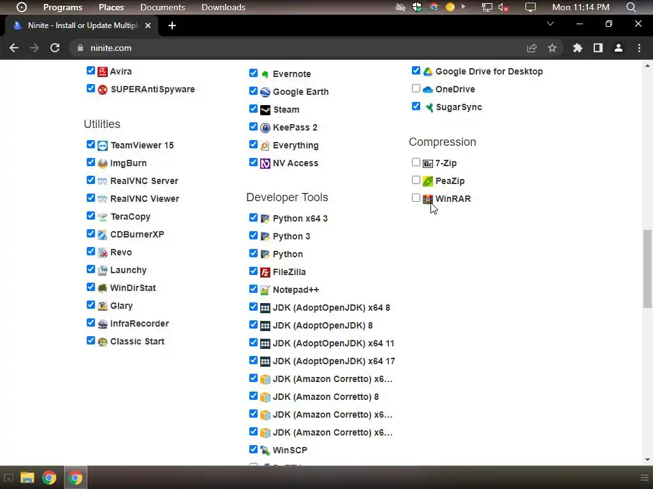The height and width of the screenshot is (489, 653).
Task: Click the RealVNC Viewer label
Action: point(145,199)
